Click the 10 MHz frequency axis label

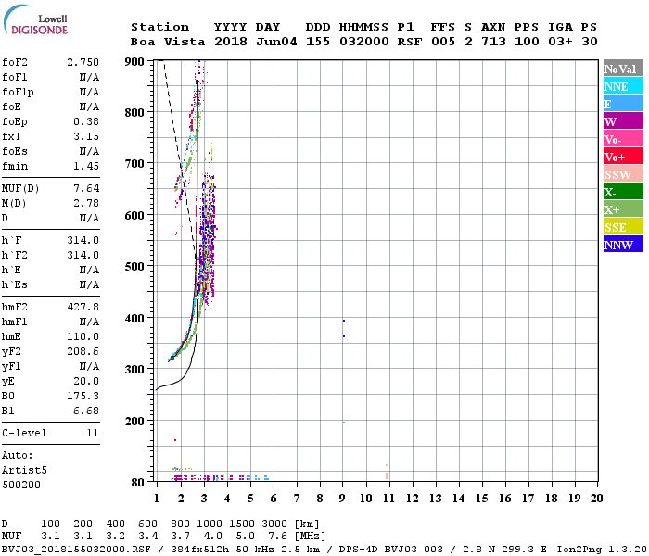[x=365, y=499]
